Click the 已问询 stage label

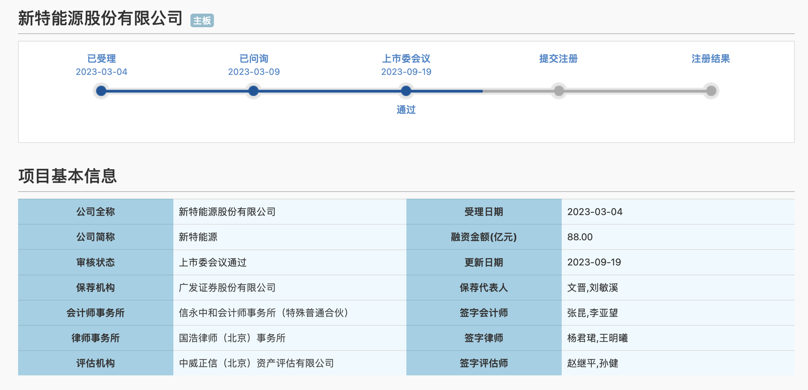254,59
